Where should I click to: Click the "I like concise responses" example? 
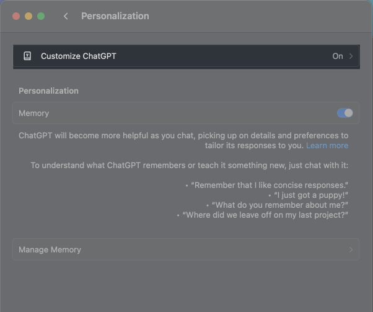coord(269,185)
